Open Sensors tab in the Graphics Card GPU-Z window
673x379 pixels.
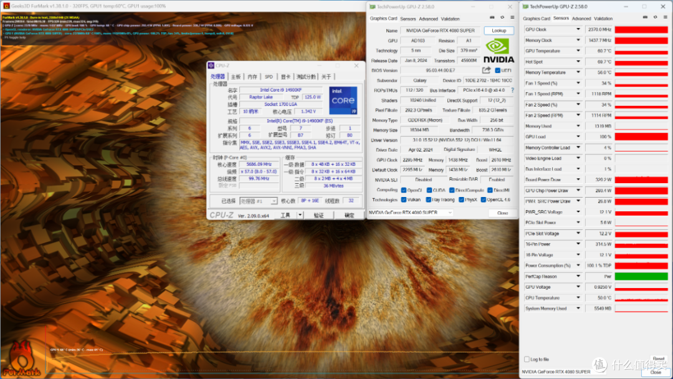[x=408, y=19]
